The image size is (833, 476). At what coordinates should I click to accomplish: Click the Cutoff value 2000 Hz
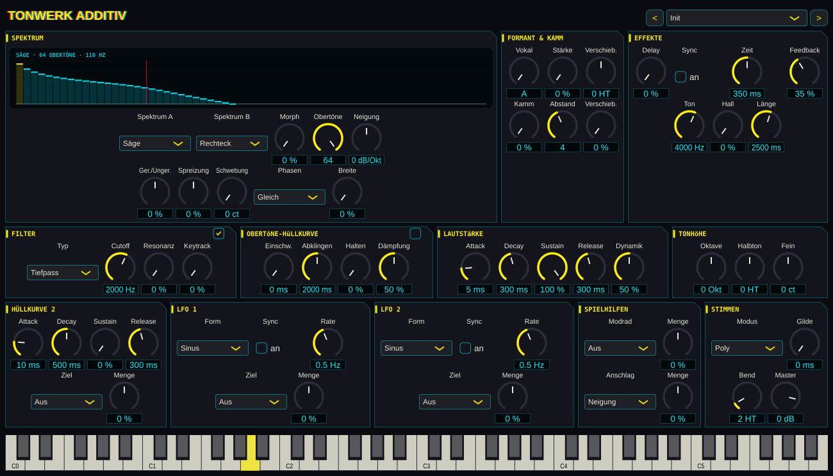[x=120, y=289]
